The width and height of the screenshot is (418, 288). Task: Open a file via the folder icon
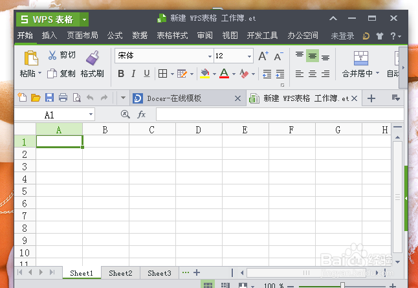point(36,98)
